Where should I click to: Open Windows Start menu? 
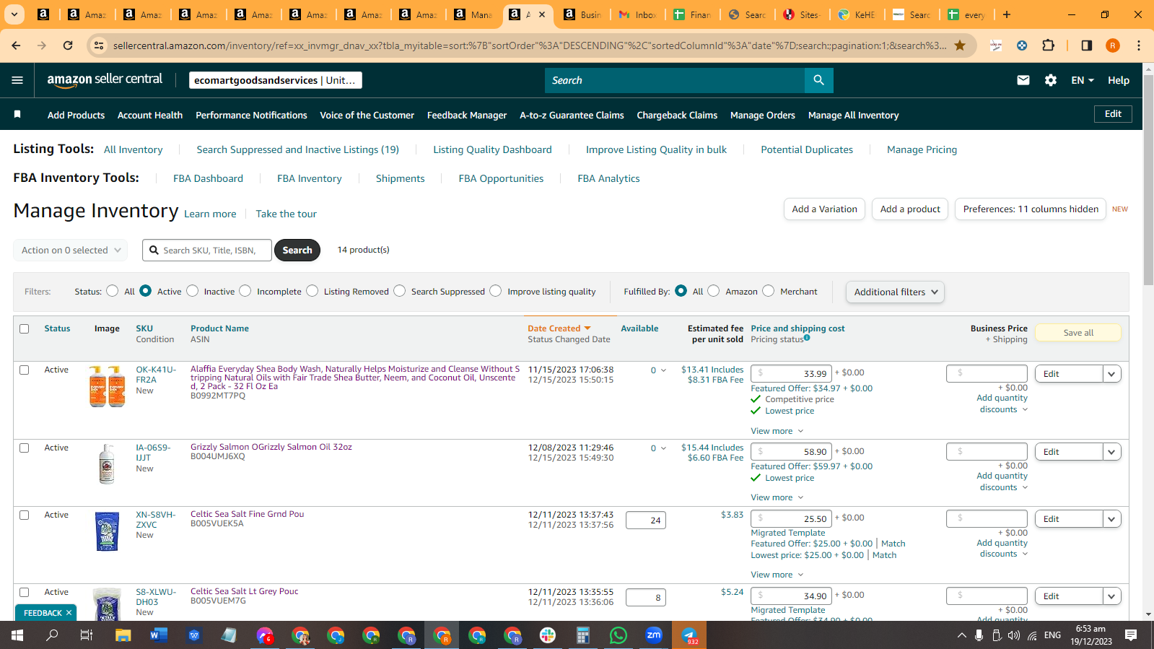click(x=17, y=635)
